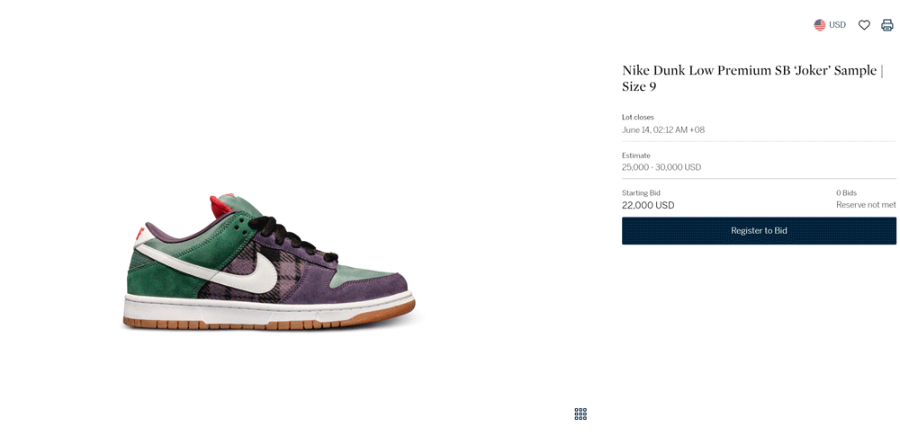Click the Starting Bid label

[x=641, y=193]
